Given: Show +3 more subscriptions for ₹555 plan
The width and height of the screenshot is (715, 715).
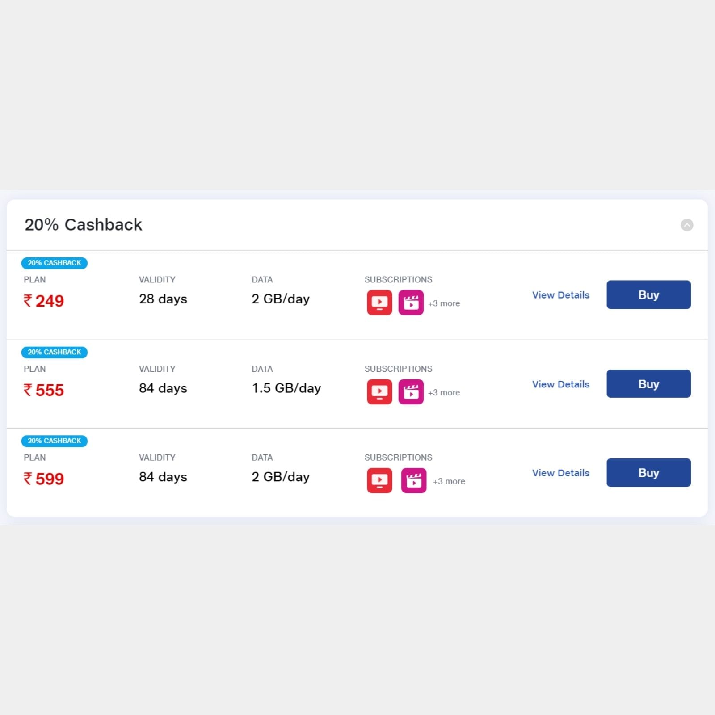Looking at the screenshot, I should click(x=444, y=393).
